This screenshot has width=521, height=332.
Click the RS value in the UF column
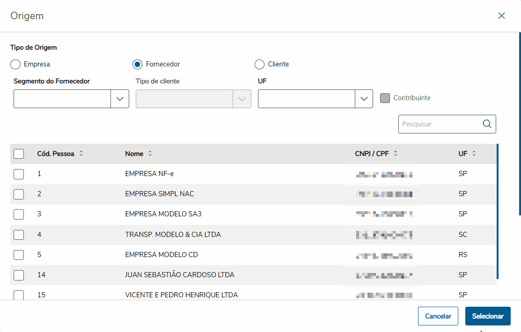463,255
